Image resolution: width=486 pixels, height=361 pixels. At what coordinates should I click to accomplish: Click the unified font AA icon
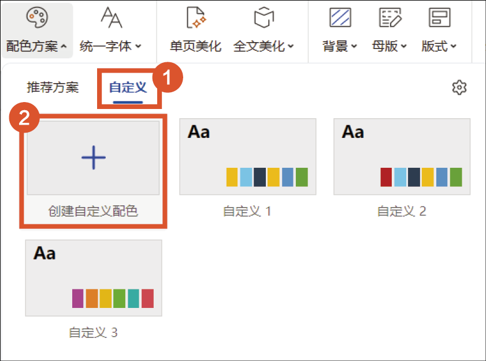point(111,17)
